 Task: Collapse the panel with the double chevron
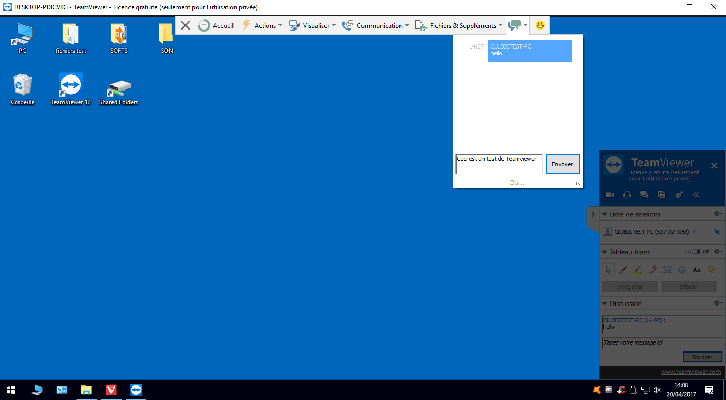696,195
